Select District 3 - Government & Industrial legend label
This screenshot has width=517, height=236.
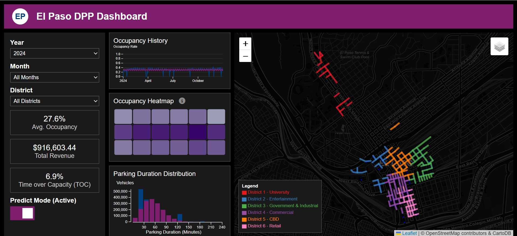coord(283,206)
